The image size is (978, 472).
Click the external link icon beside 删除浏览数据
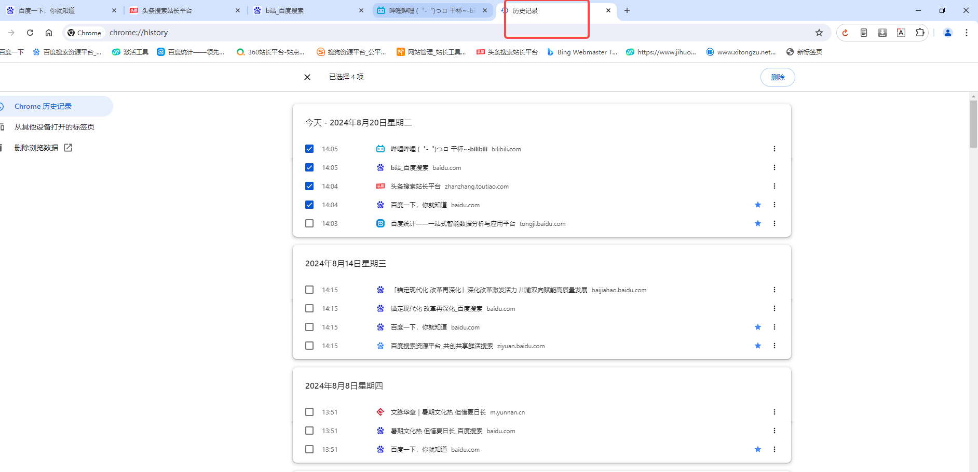(68, 148)
